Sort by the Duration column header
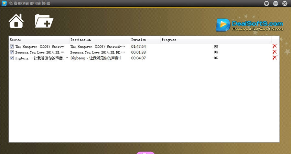This screenshot has width=291, height=154. click(x=145, y=40)
